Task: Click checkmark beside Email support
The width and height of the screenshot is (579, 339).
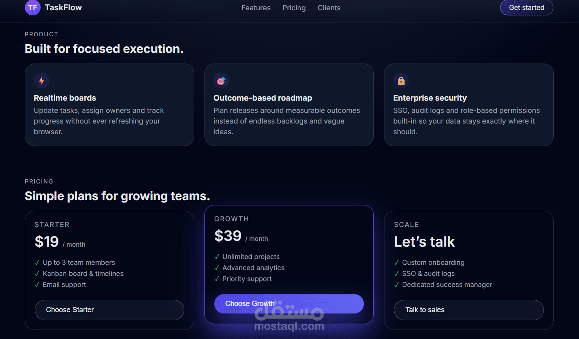Action: [x=37, y=285]
